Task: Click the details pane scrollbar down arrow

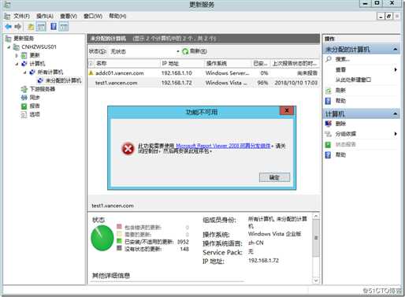Action: pyautogui.click(x=316, y=280)
